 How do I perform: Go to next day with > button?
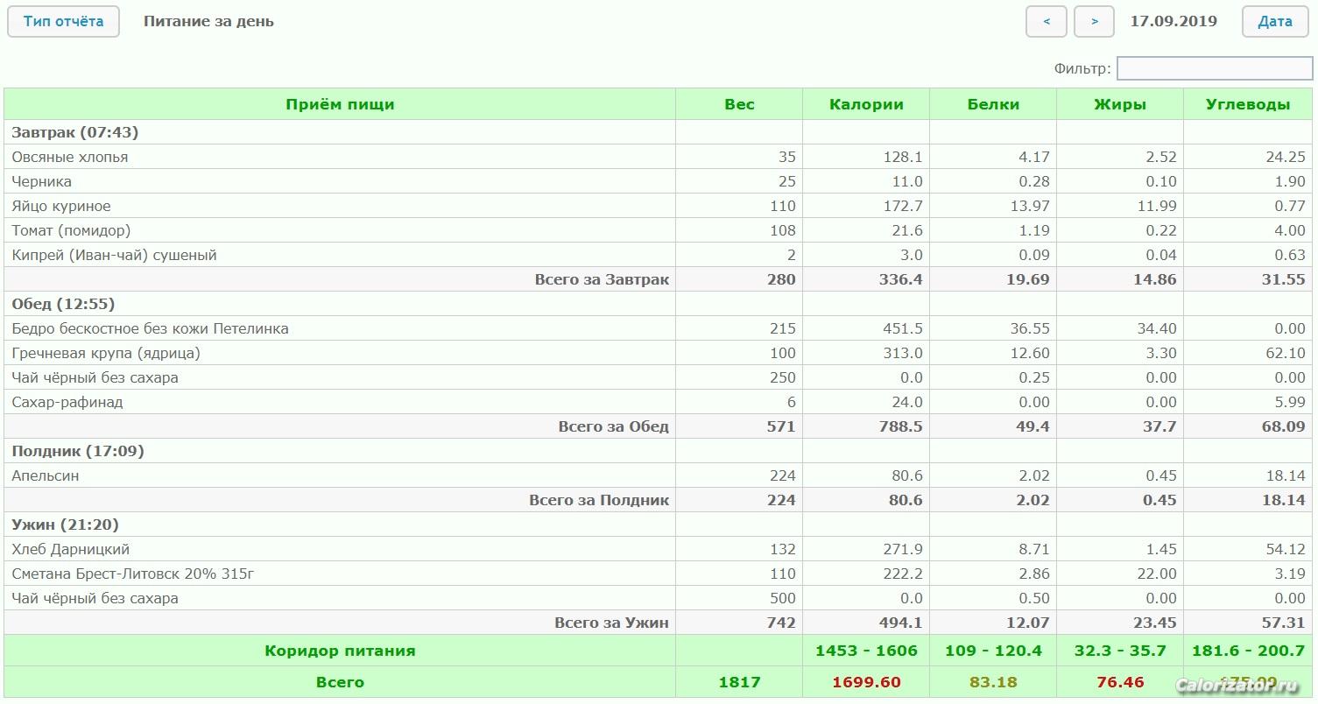[1095, 21]
